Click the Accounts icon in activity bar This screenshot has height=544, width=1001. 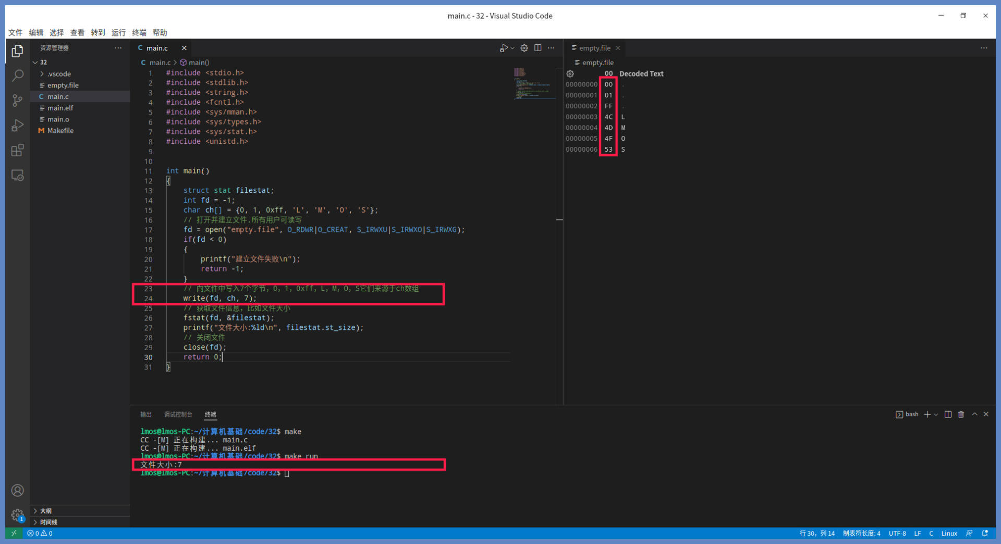pos(17,490)
